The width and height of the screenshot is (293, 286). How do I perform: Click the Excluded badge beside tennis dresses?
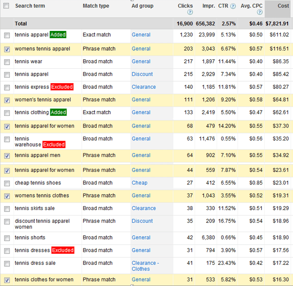click(63, 250)
